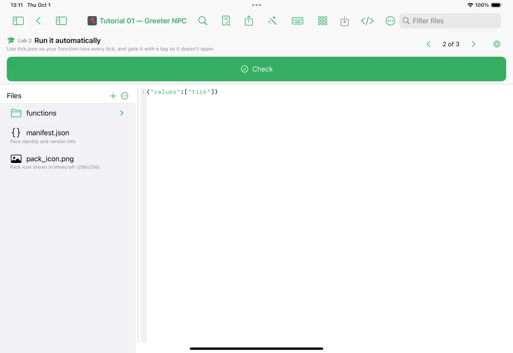Screen dimensions: 513x353
Task: Tap the 13:11 clock in status bar
Action: point(17,5)
